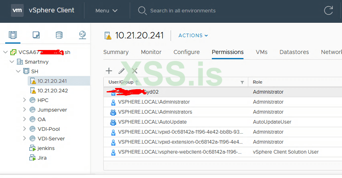Screen dimensions: 342x178
Task: Expand the HPC resource pool
Action: click(x=25, y=100)
